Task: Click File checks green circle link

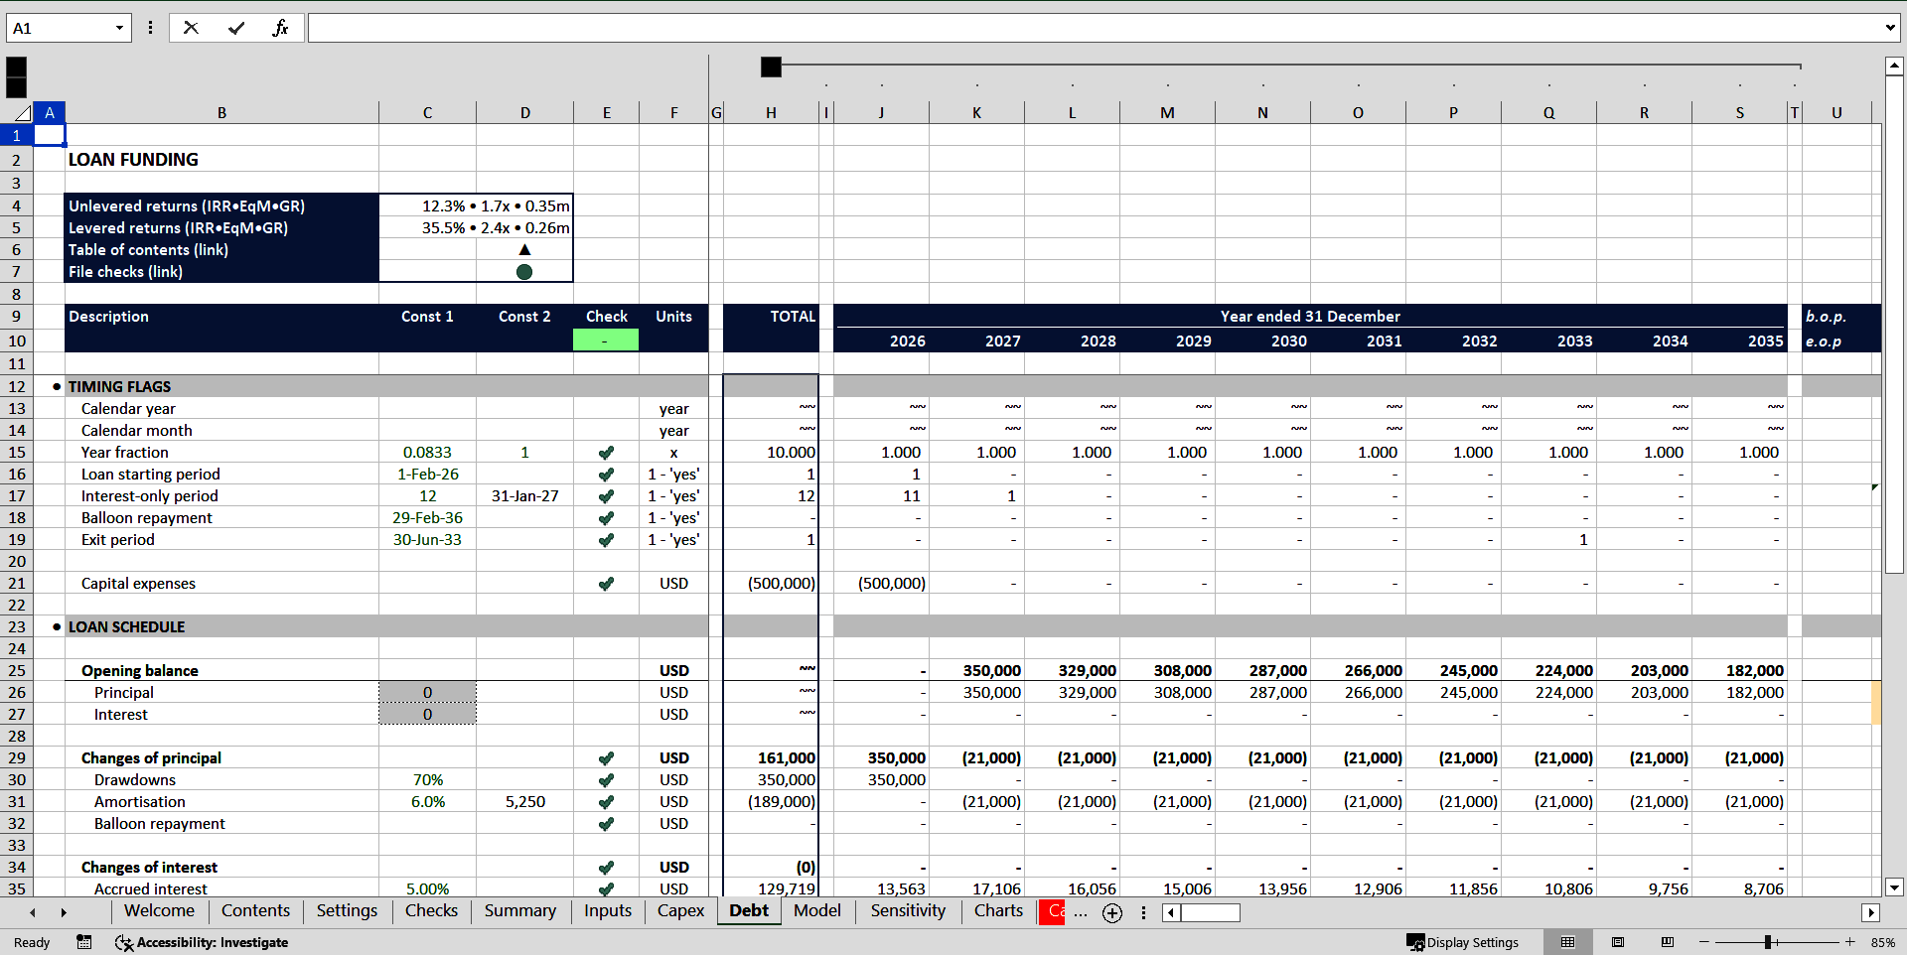Action: [x=524, y=272]
